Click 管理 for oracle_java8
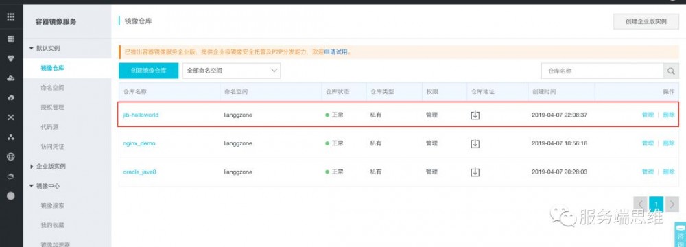The image size is (686, 247). (x=648, y=172)
